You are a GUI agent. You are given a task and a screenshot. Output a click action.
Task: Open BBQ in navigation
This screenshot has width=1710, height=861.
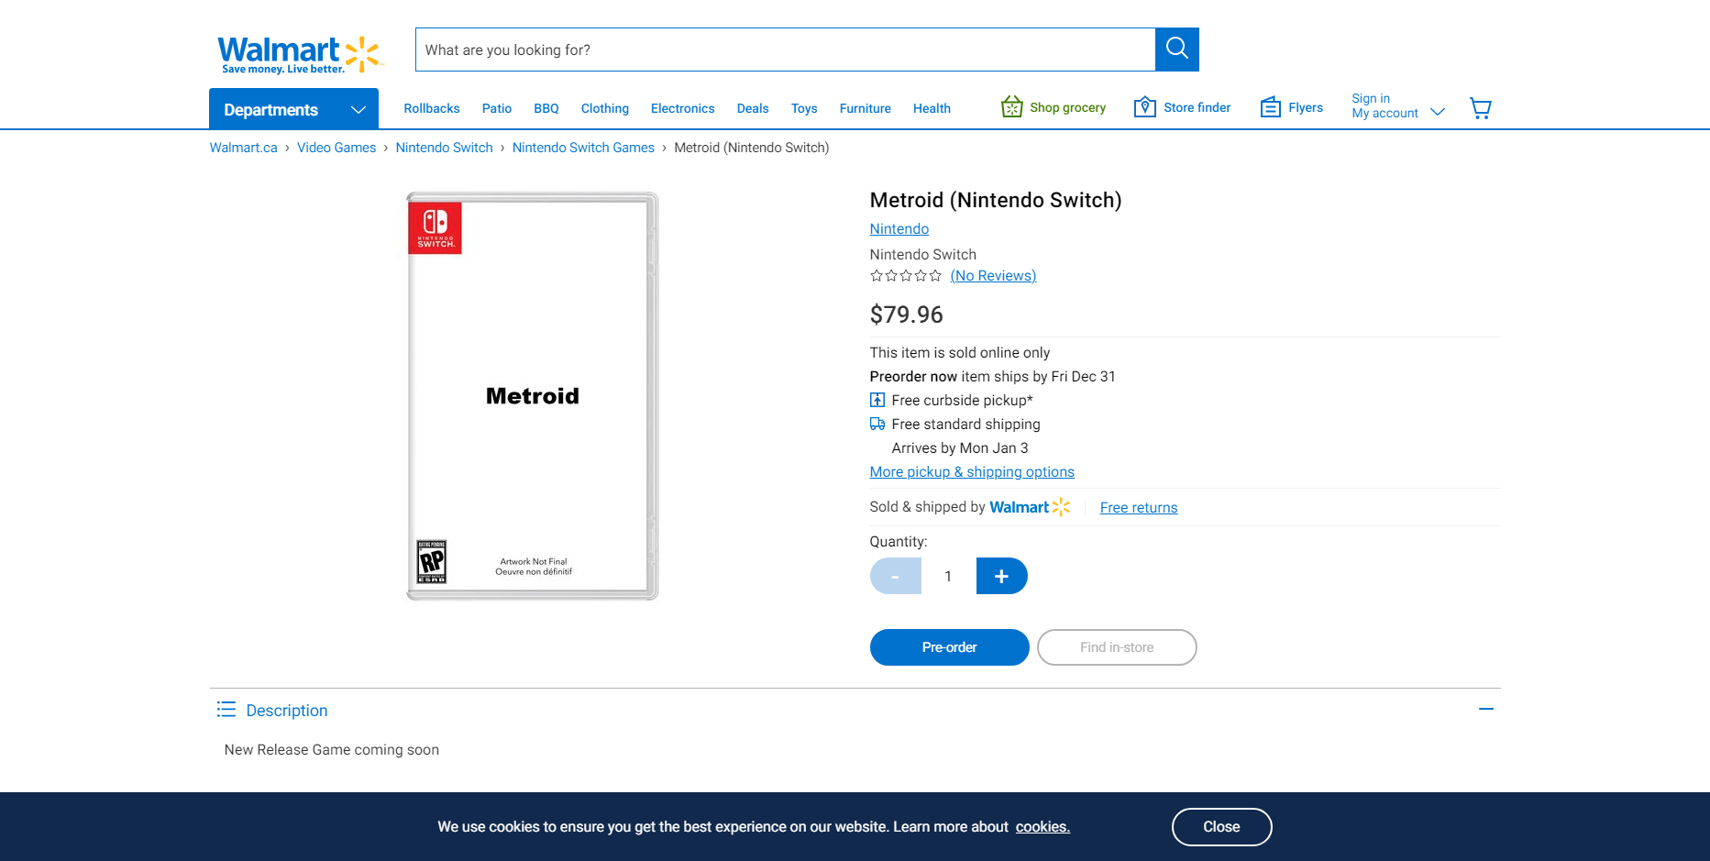pyautogui.click(x=546, y=108)
